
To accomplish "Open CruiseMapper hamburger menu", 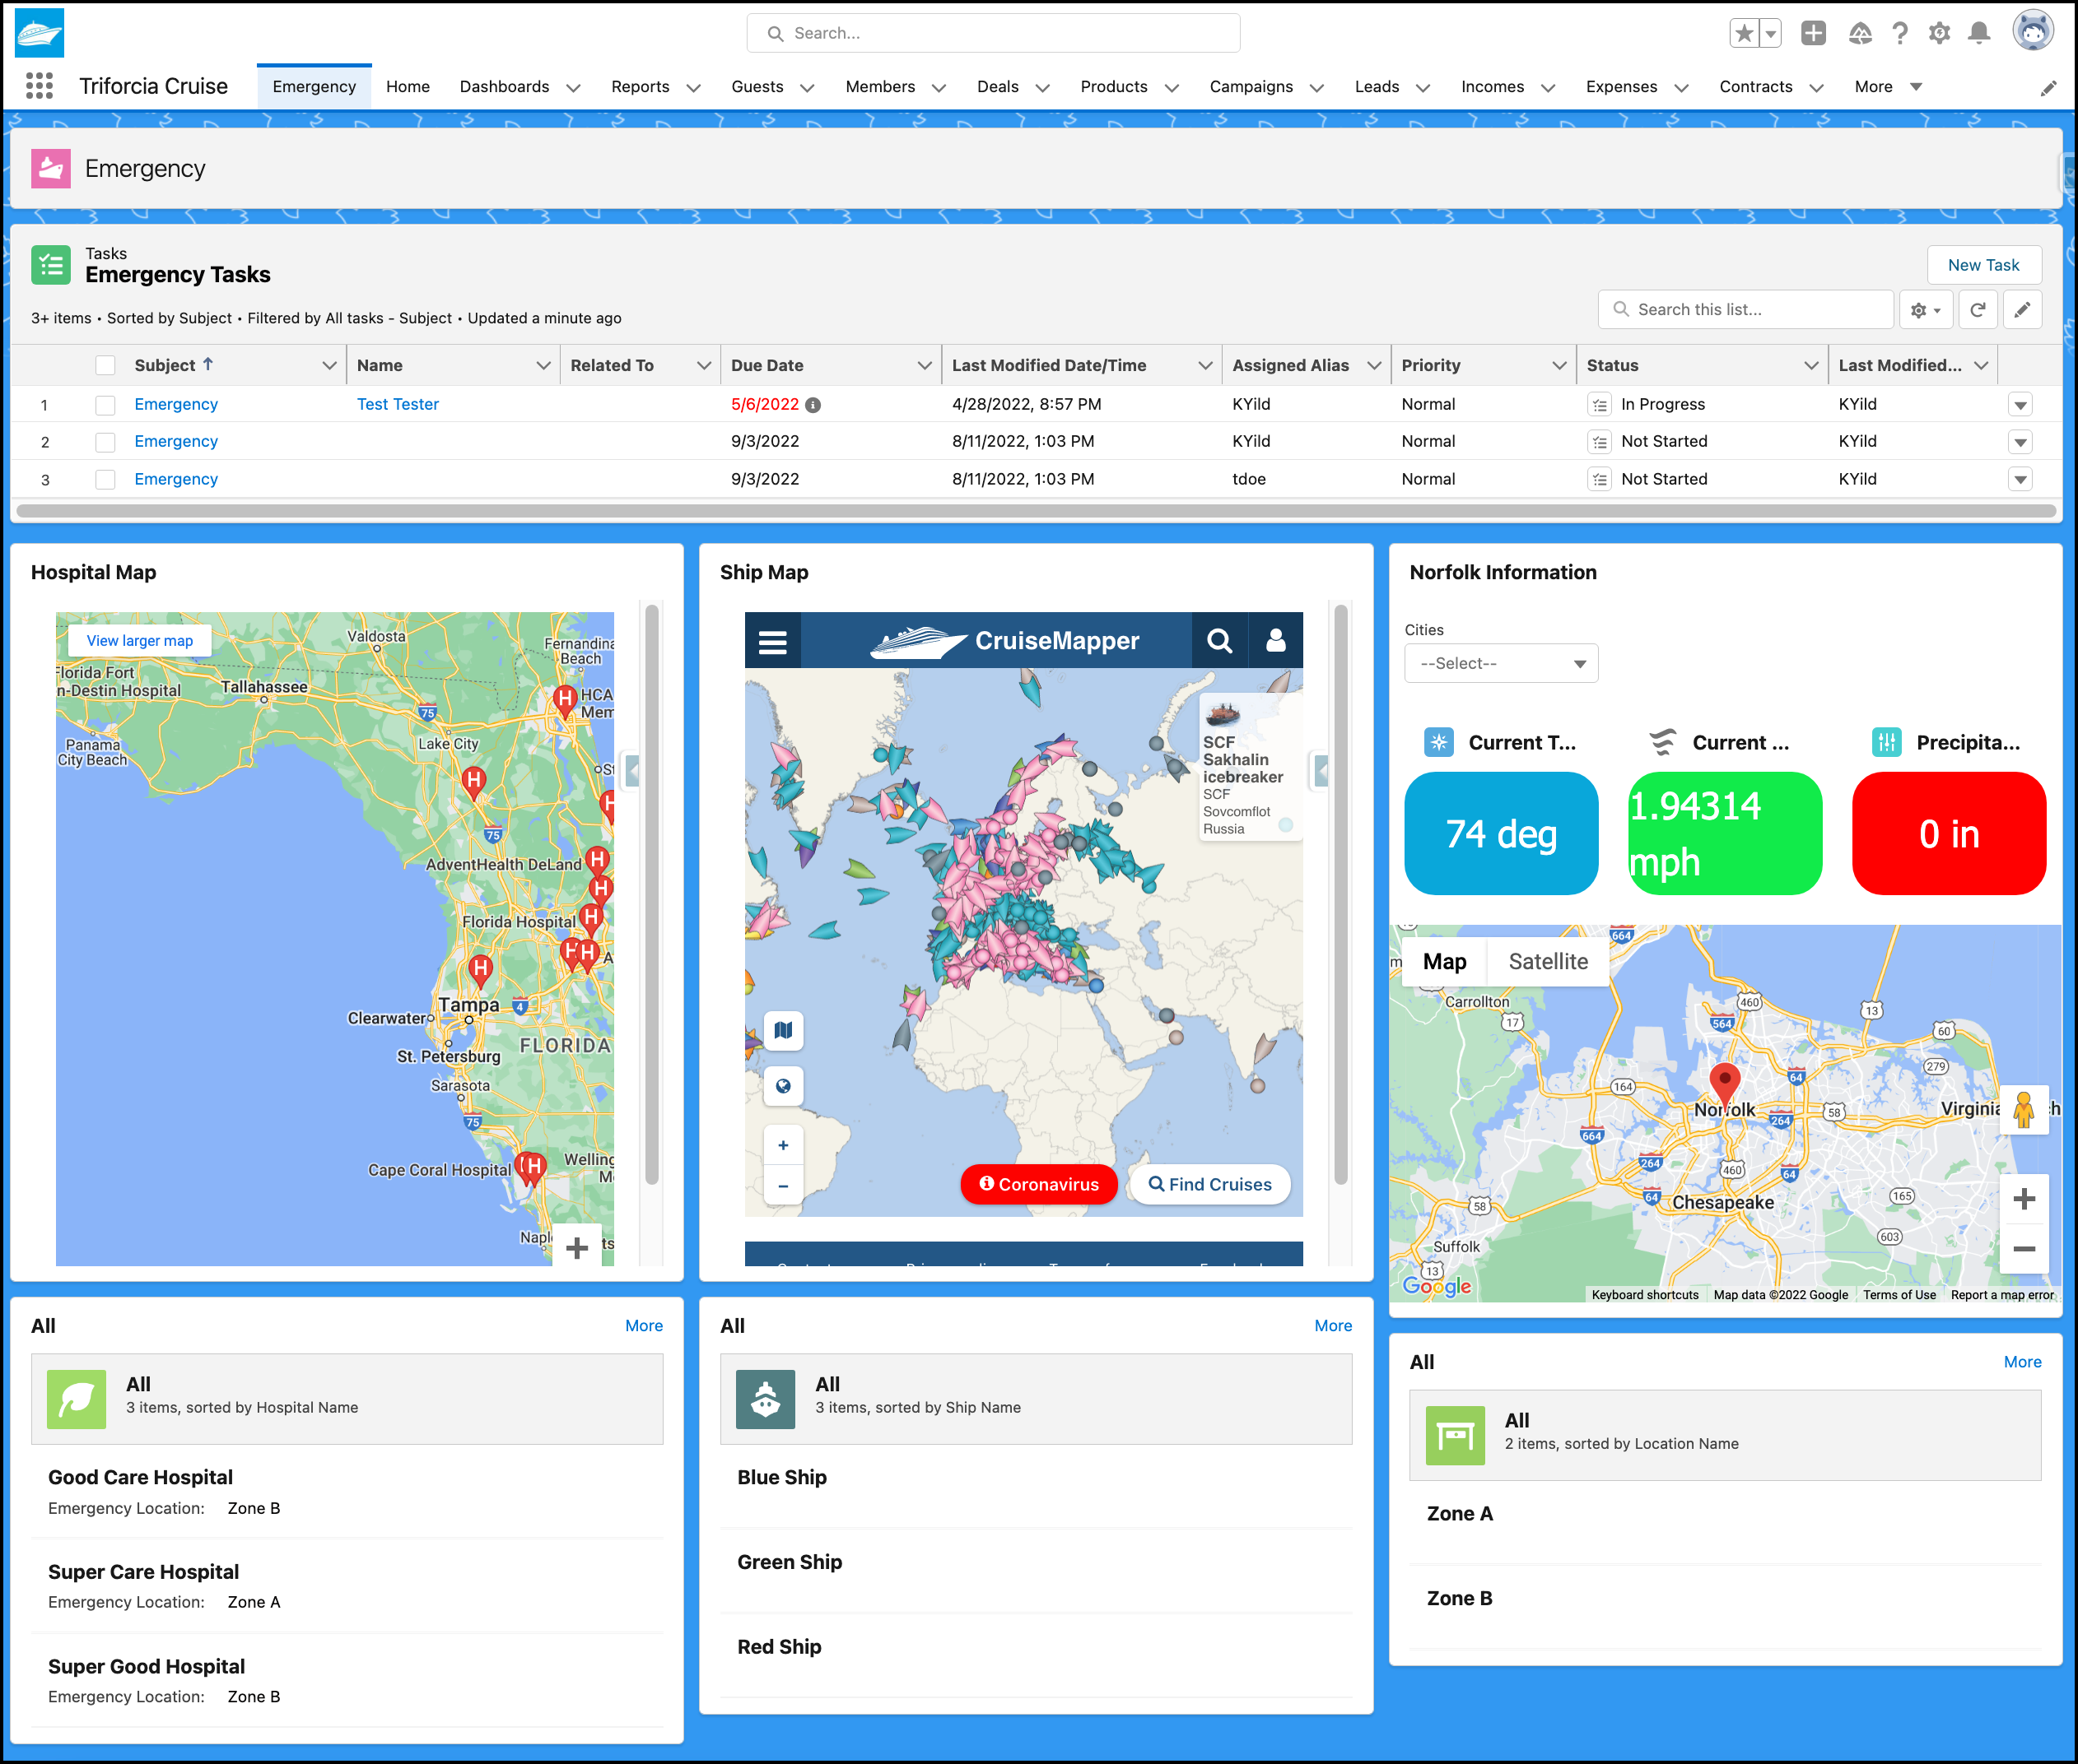I will coord(772,641).
